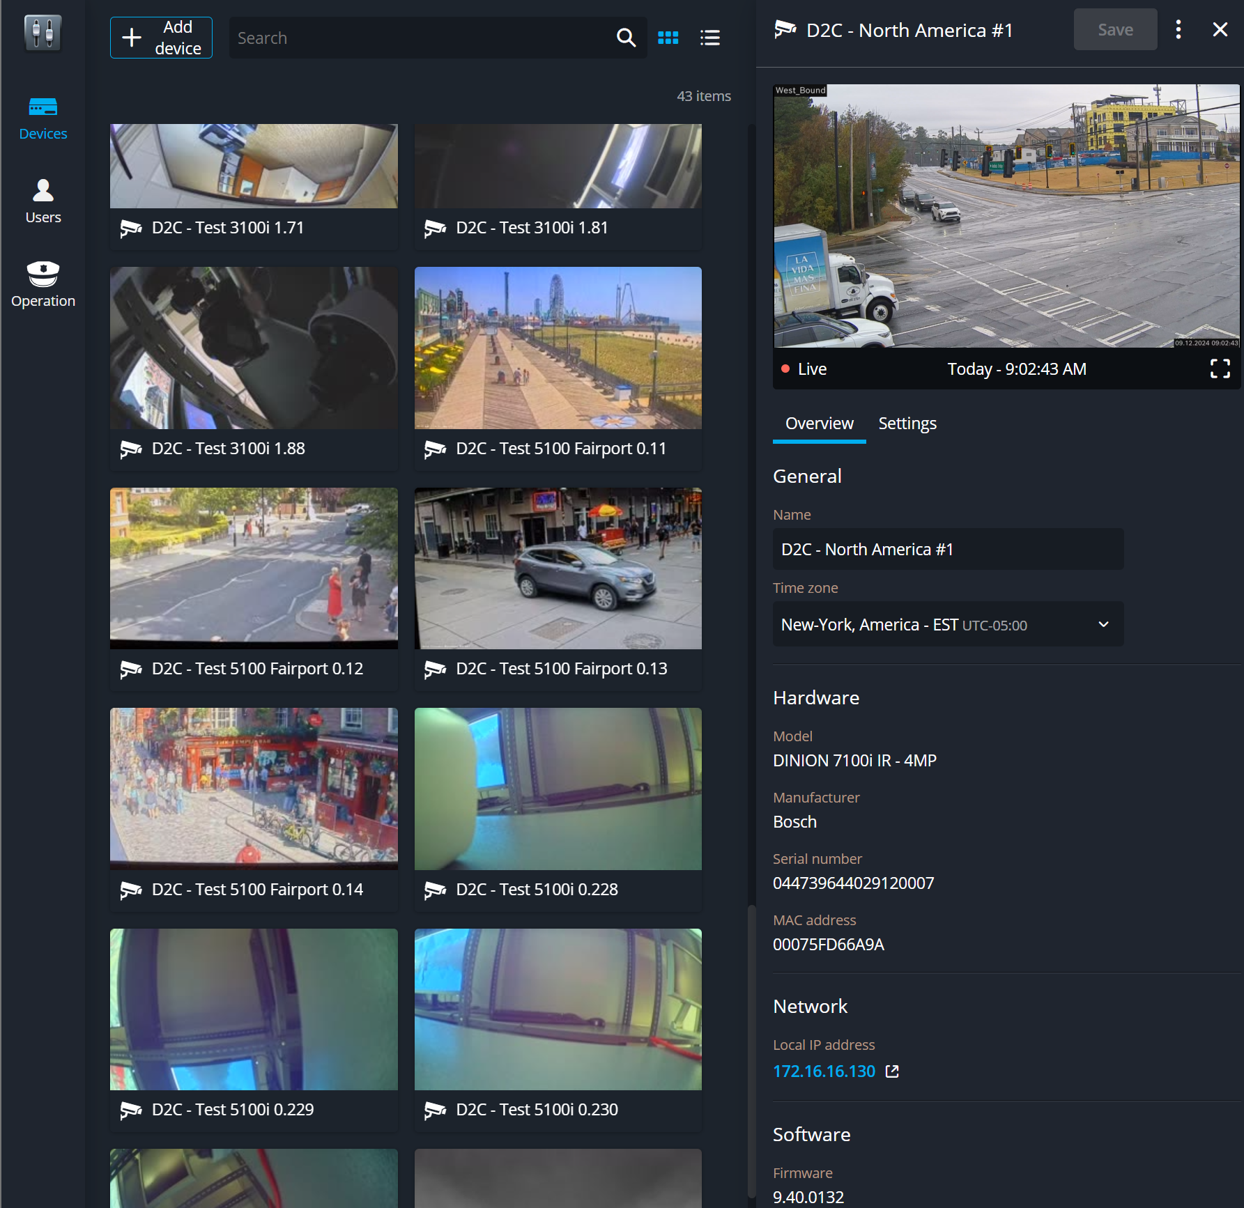Close the device details panel

click(1220, 29)
